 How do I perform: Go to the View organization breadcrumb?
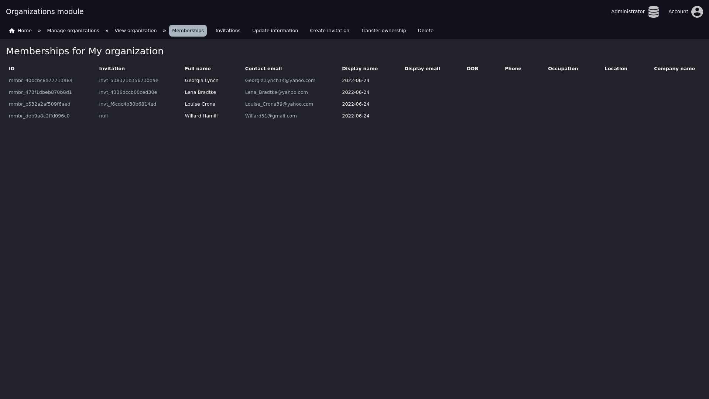click(136, 31)
